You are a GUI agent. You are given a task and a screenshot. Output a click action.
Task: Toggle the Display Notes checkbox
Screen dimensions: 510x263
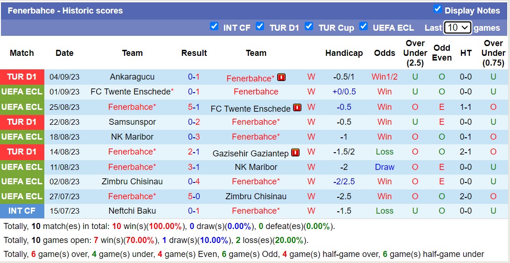click(x=437, y=9)
